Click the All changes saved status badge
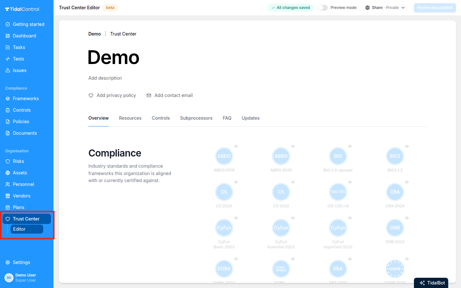This screenshot has height=288, width=461. point(291,8)
